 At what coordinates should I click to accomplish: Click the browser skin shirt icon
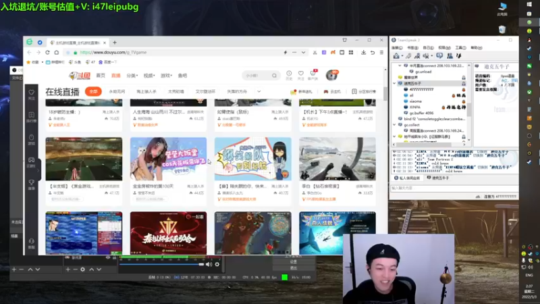point(344,40)
